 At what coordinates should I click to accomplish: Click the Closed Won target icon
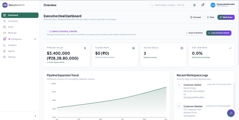click(133, 48)
